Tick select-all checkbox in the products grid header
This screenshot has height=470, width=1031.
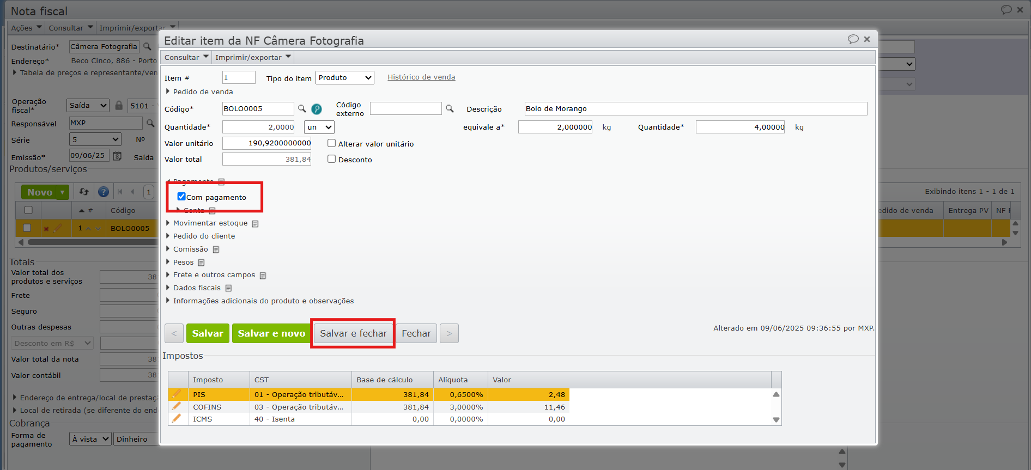pyautogui.click(x=28, y=210)
